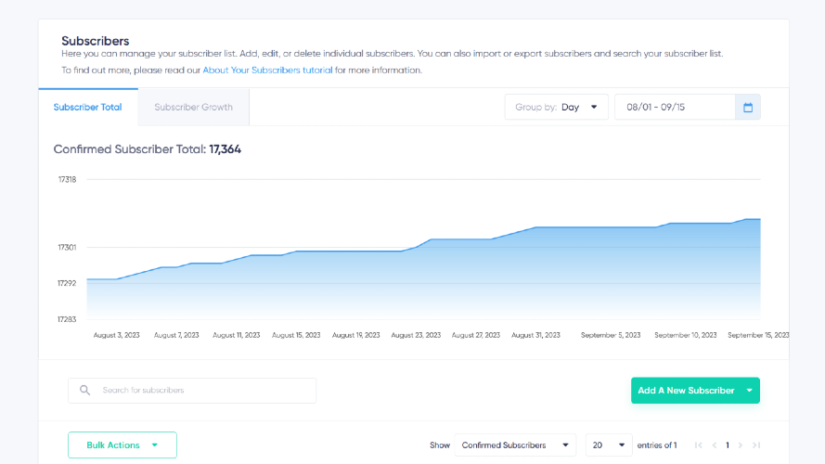
Task: Click the 17283 y-axis value
Action: pyautogui.click(x=67, y=319)
